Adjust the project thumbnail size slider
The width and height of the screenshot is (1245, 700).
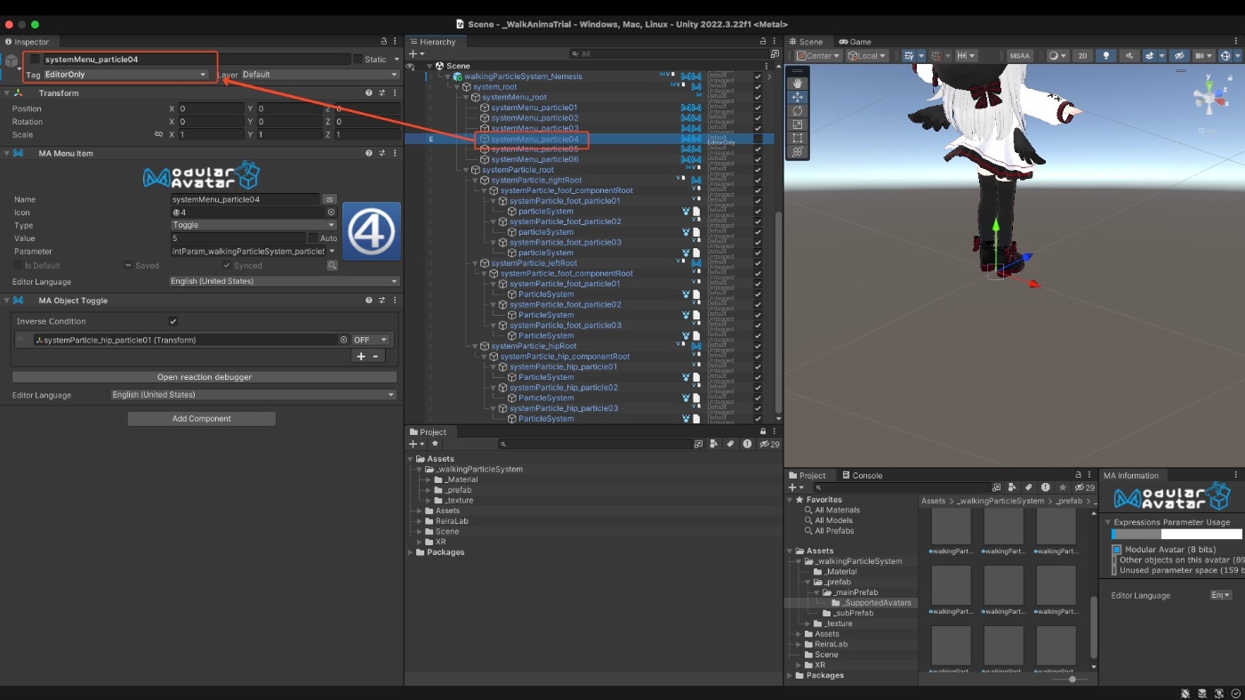click(1072, 680)
